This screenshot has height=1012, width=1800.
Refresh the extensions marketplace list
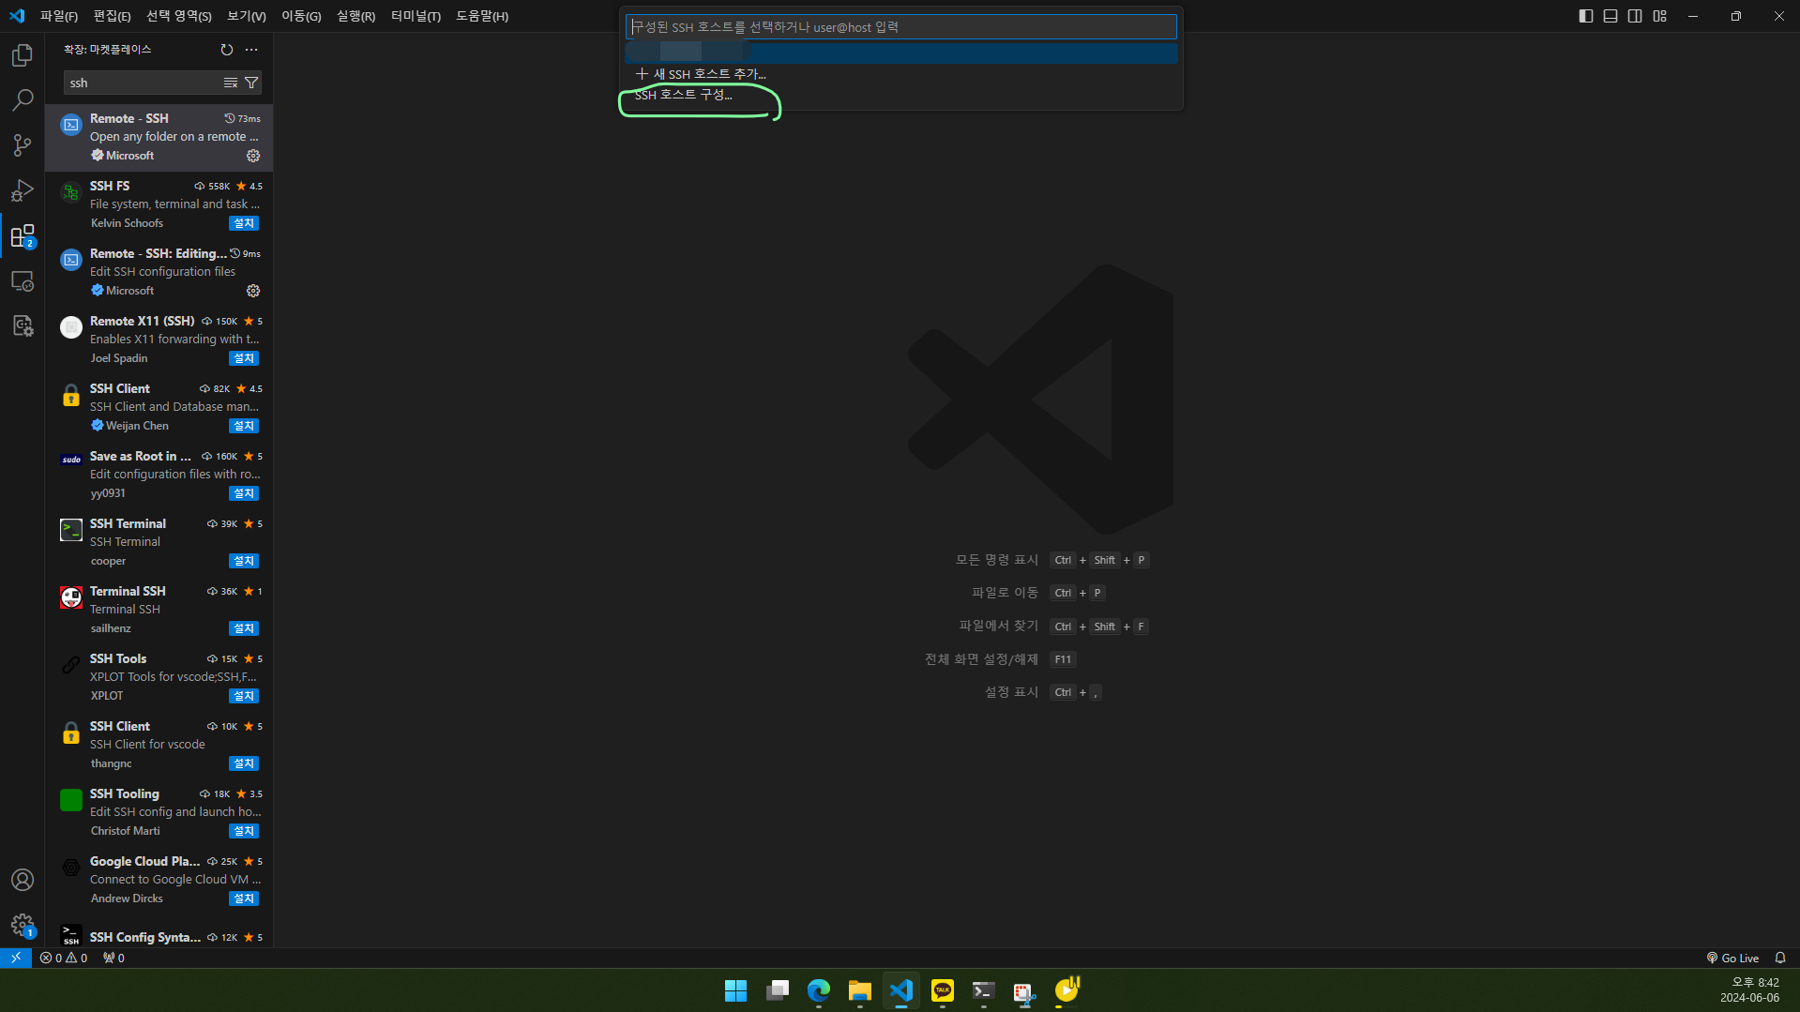[226, 49]
